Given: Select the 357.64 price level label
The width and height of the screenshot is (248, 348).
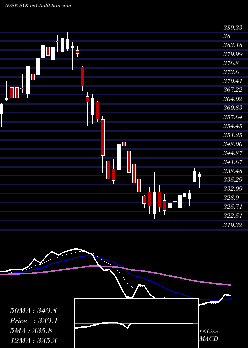Looking at the screenshot, I should 233,117.
